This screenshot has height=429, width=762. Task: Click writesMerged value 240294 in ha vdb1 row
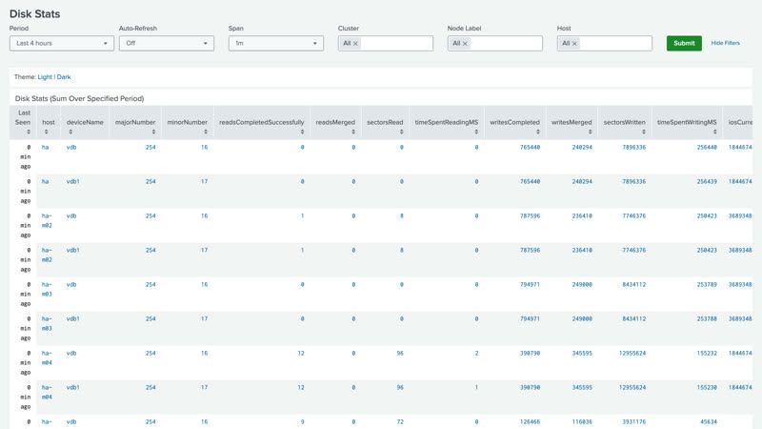[x=582, y=181]
